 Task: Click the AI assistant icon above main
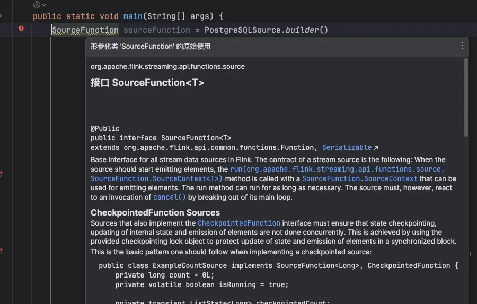click(x=36, y=5)
